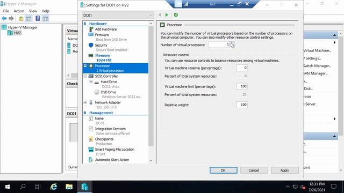
Task: Click the green refresh icon
Action: (176, 15)
